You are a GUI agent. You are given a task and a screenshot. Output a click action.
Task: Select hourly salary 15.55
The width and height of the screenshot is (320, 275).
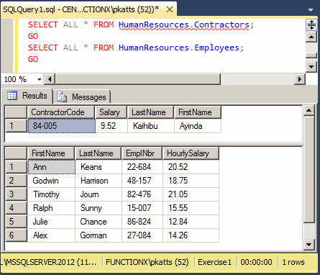coord(191,208)
